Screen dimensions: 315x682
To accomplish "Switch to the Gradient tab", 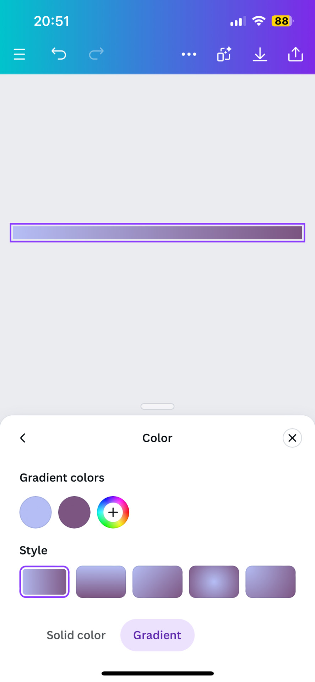I will coord(157,635).
